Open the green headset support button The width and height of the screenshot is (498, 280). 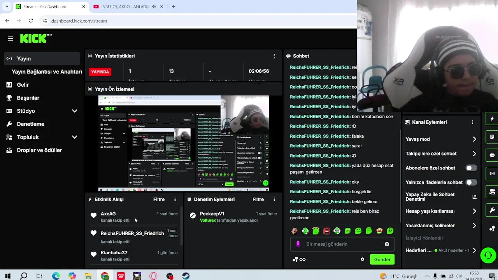[x=488, y=255]
